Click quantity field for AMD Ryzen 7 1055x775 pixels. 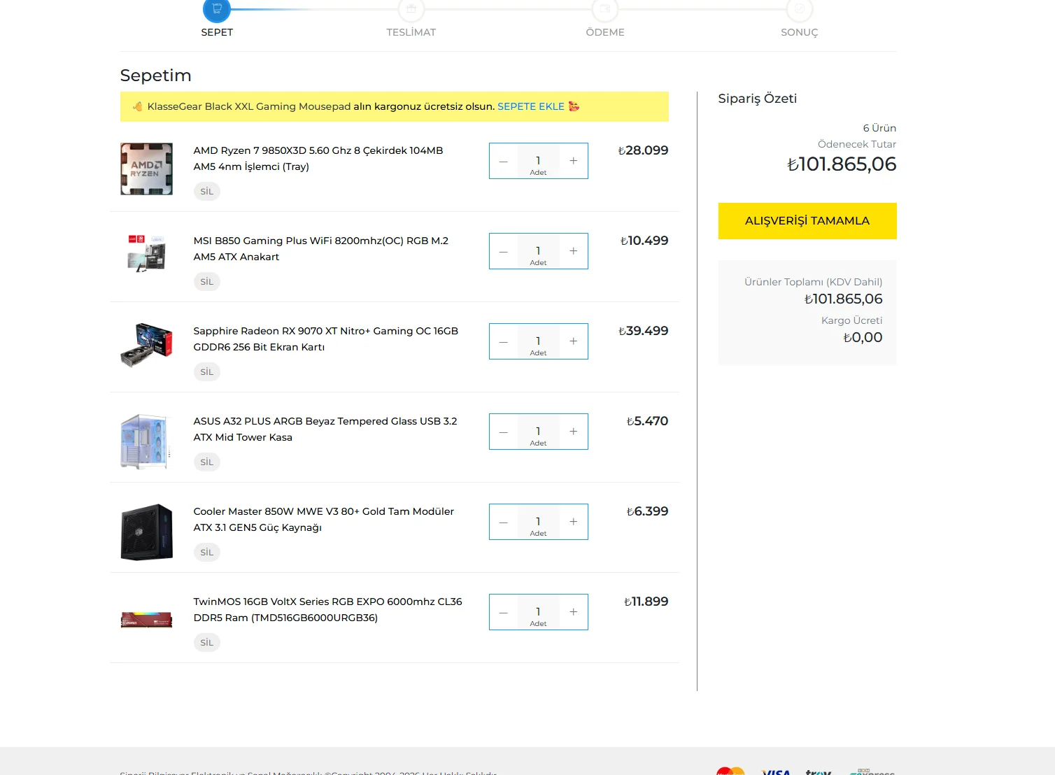pos(539,161)
